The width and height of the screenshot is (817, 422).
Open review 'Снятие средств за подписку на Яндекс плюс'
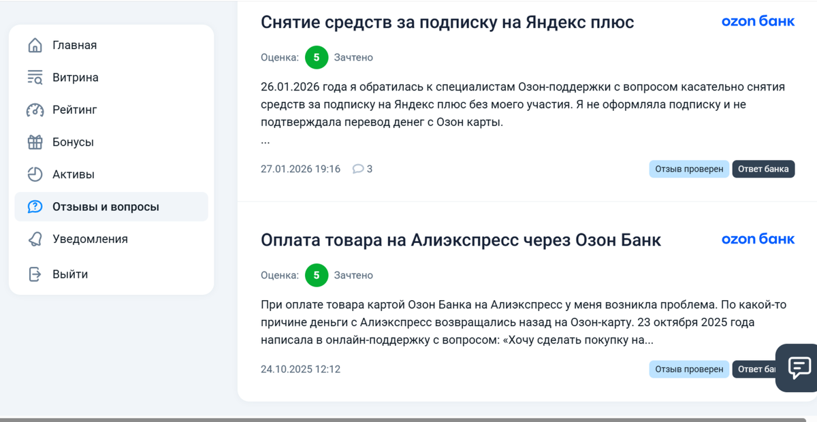tap(447, 22)
